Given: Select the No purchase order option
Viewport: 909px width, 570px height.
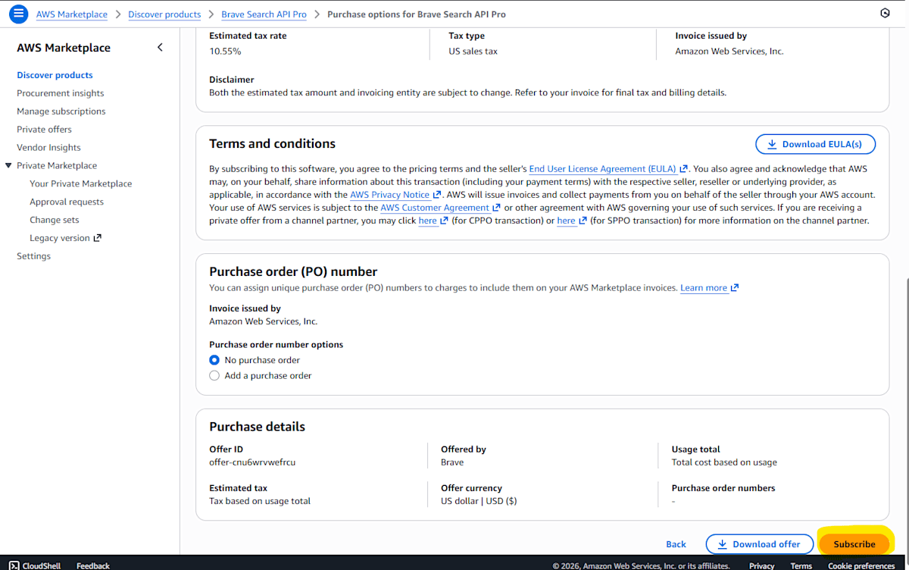Looking at the screenshot, I should click(x=214, y=360).
